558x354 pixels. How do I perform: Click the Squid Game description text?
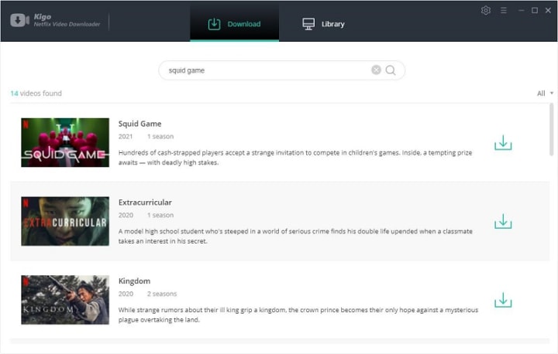click(x=295, y=158)
